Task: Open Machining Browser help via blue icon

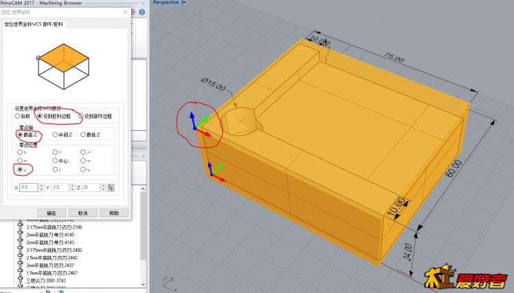Action: [x=141, y=12]
